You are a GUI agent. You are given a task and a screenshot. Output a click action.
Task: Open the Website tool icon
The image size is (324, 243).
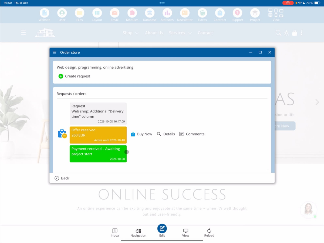pos(44,13)
